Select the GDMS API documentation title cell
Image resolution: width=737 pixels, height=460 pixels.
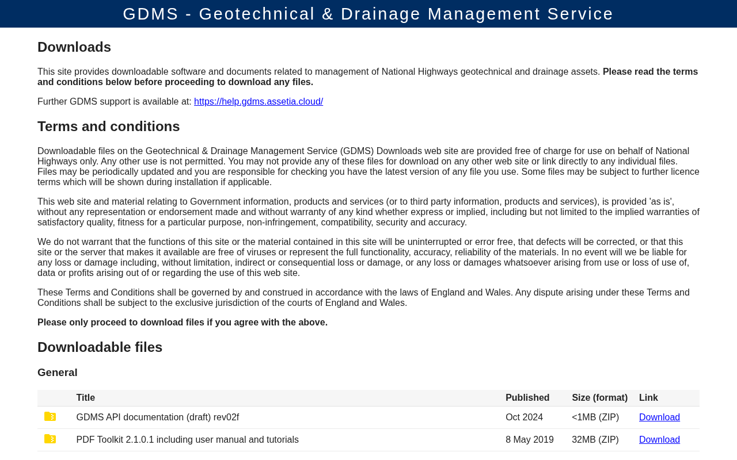[158, 417]
